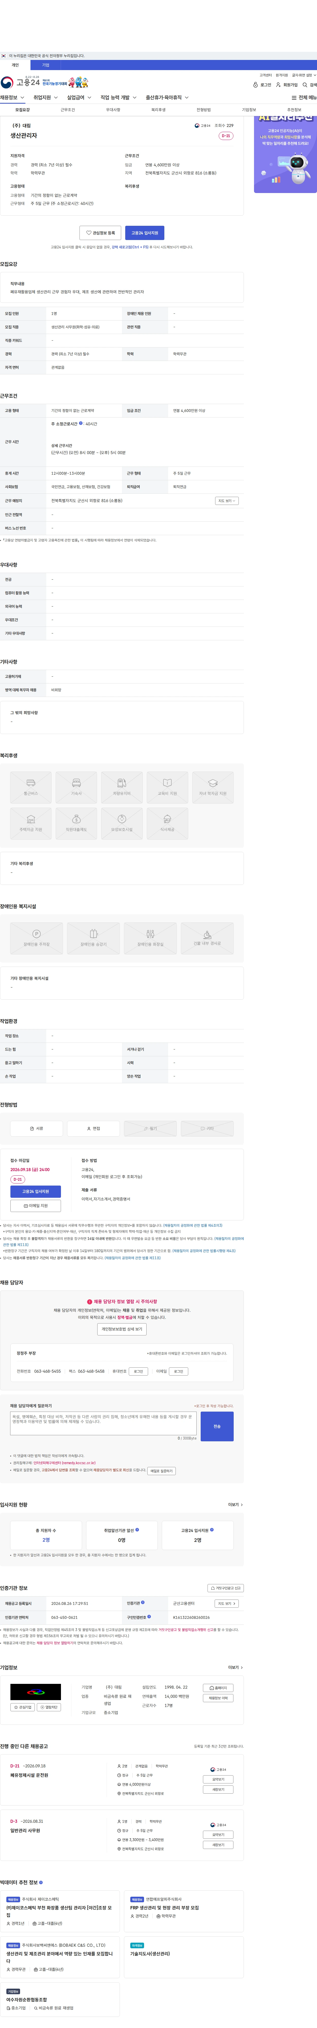Screen dimensions: 317x2028
Task: Click the 식사제공 welfare icon
Action: pyautogui.click(x=168, y=823)
